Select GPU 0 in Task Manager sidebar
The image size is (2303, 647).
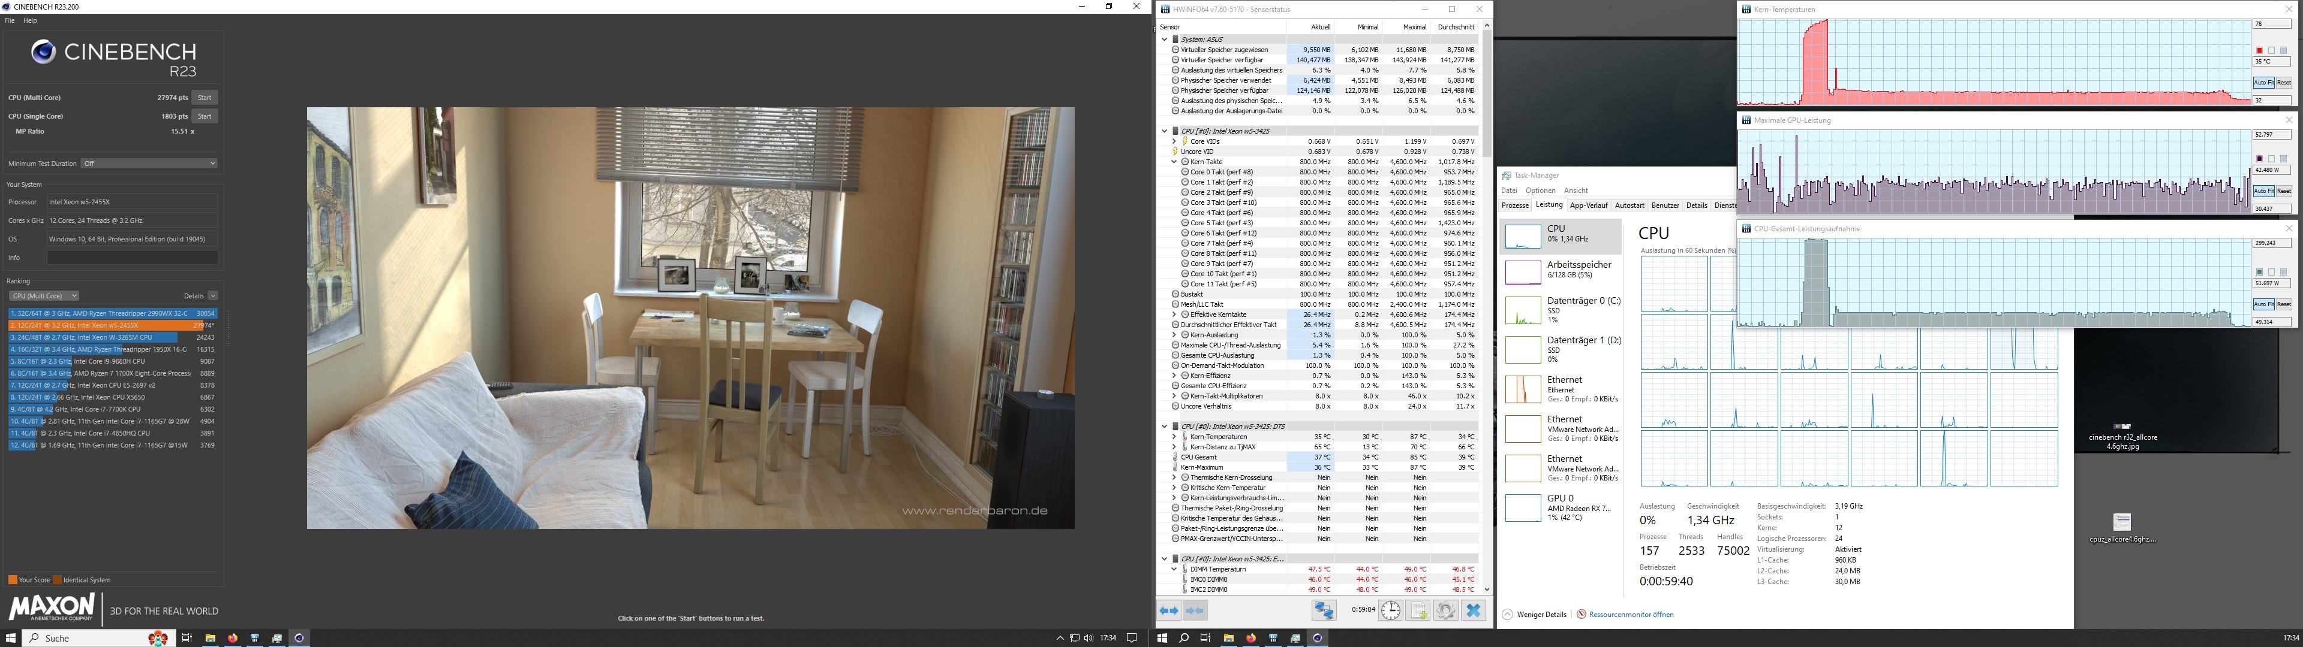click(1561, 507)
